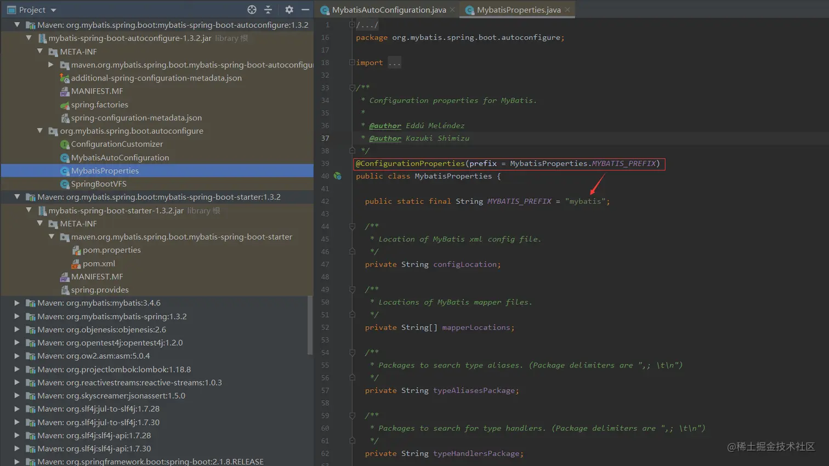
Task: Collapse Maven mybatis-spring-boot-starter:1.3.2 node
Action: tap(17, 197)
